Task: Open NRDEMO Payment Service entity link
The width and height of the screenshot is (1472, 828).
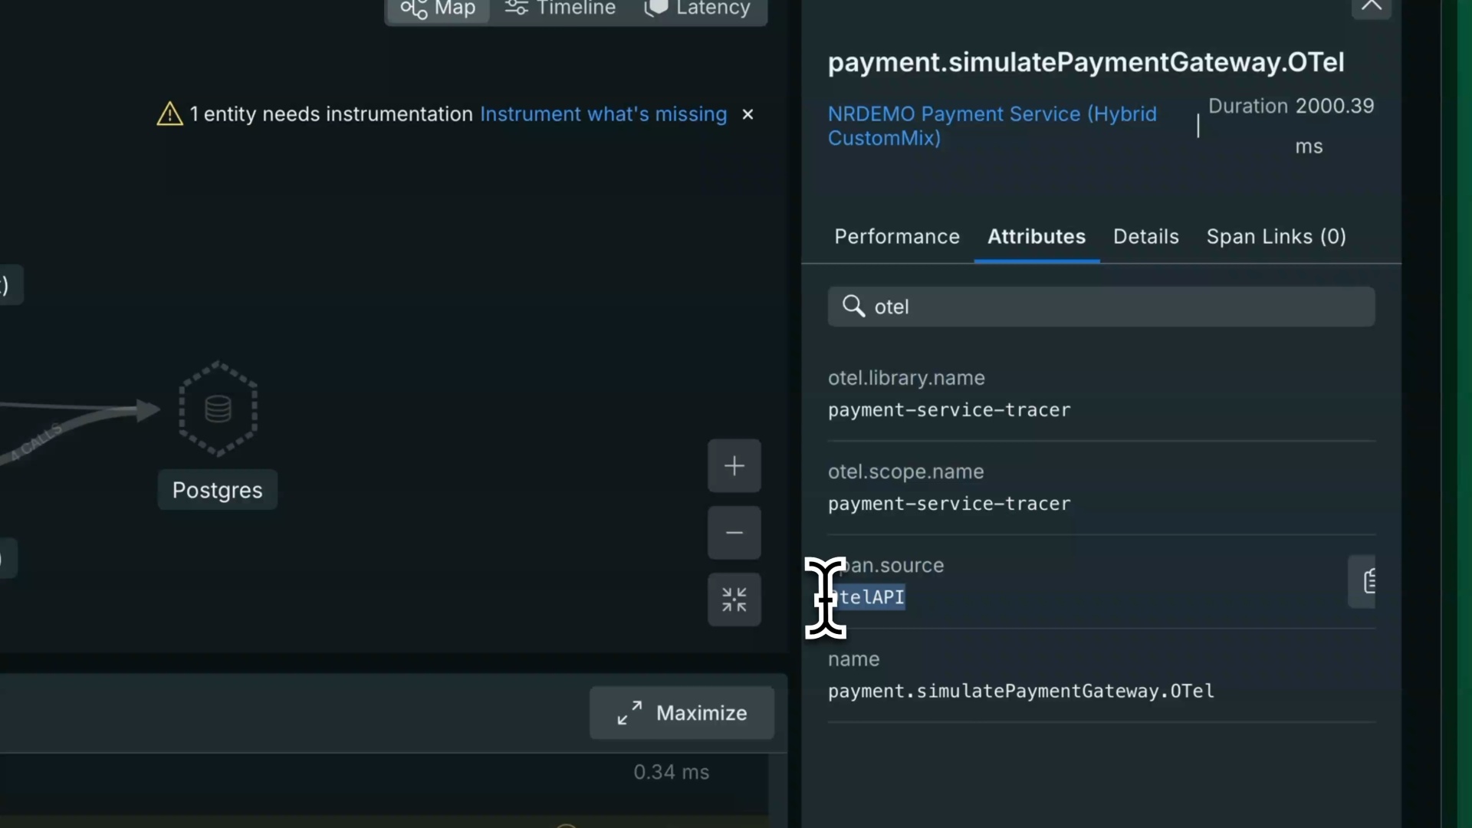Action: 992,126
